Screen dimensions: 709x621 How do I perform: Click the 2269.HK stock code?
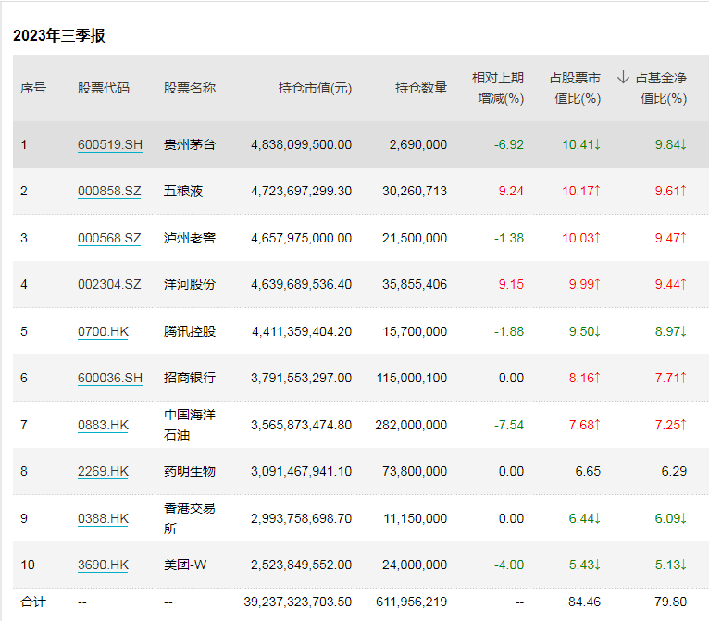[103, 471]
